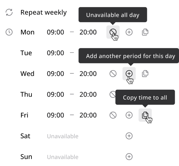This screenshot has height=166, width=179.
Task: Add a time period for Sunday
Action: [129, 156]
